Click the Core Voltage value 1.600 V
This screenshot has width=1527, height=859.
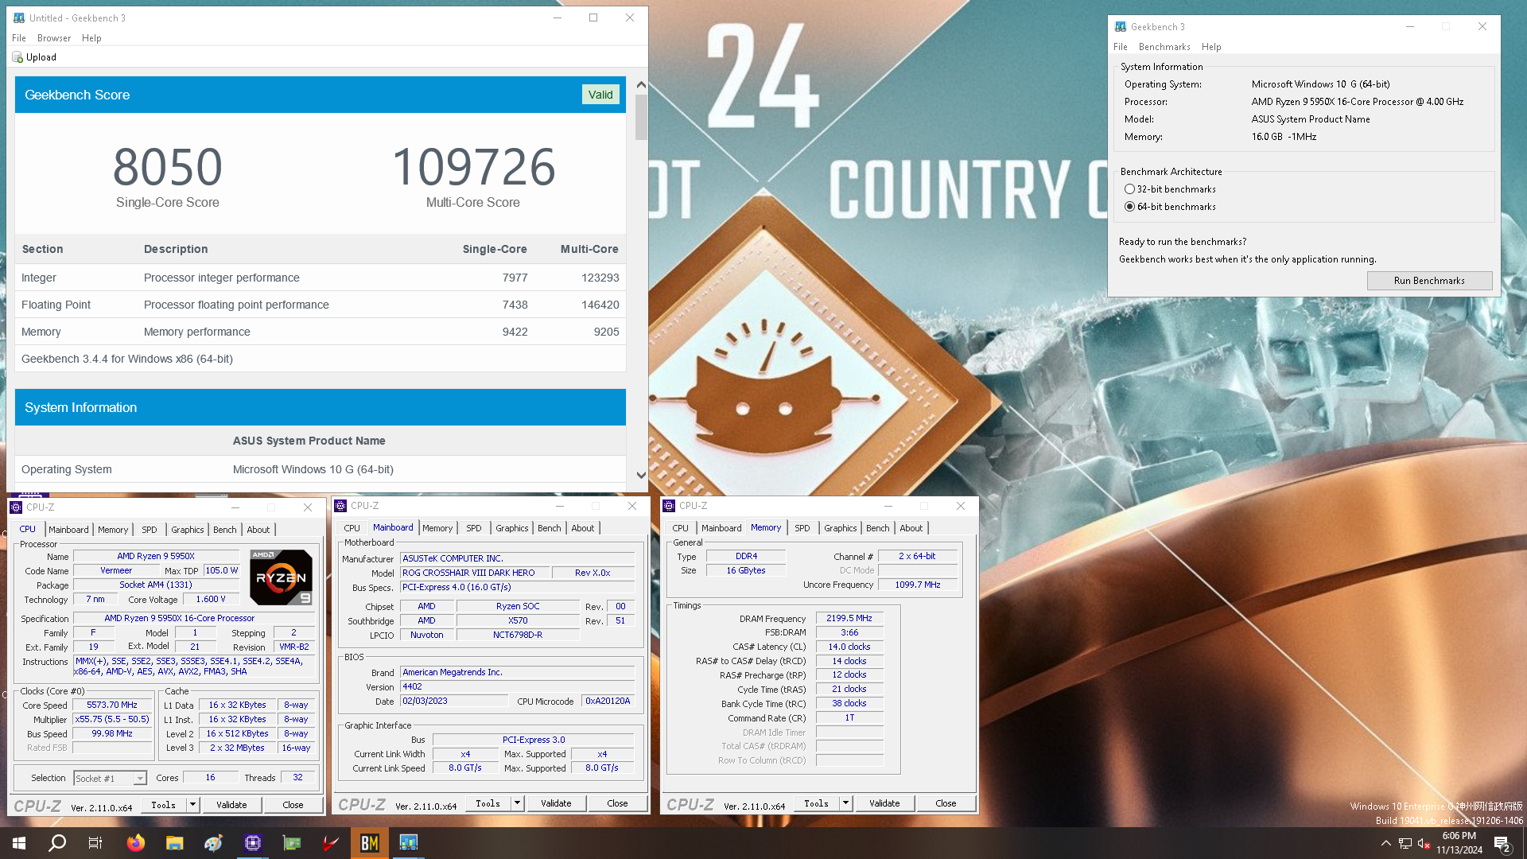coord(211,600)
